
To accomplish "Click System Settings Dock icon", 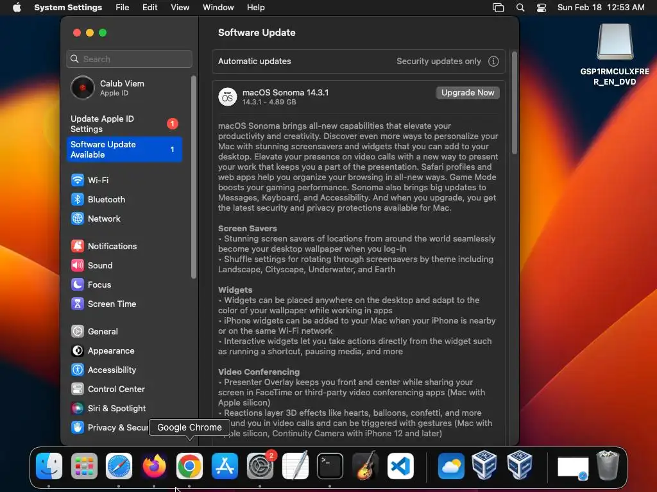I will (260, 466).
